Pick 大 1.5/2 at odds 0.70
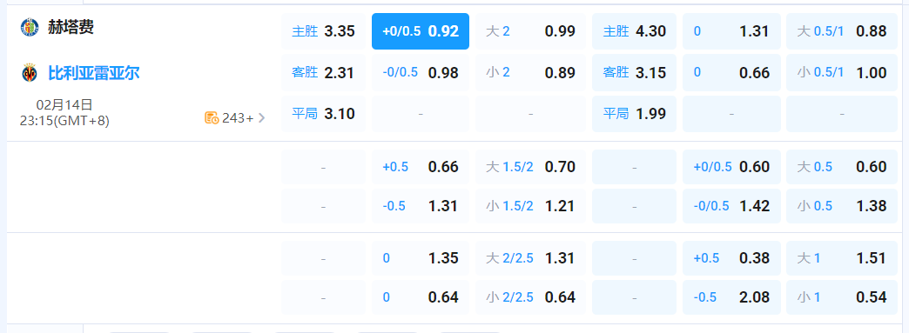 pos(531,167)
